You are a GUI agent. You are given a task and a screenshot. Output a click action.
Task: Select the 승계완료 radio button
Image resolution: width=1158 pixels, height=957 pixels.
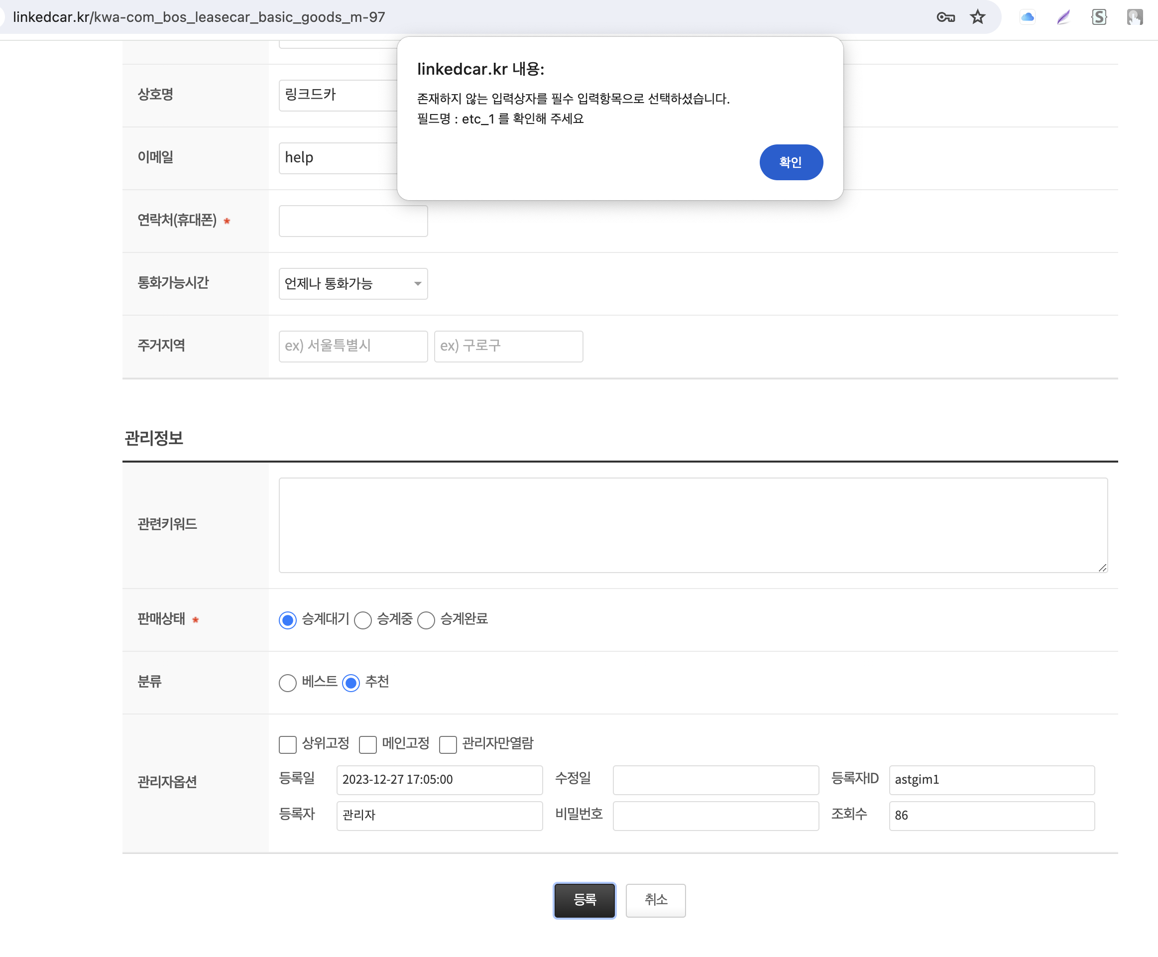coord(426,620)
